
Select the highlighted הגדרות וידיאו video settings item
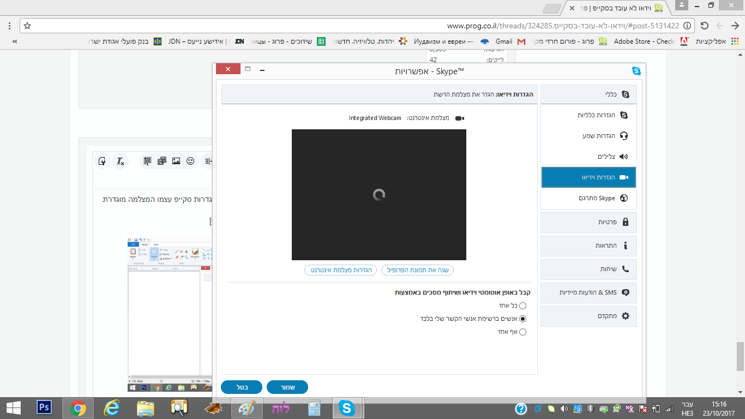(x=588, y=177)
